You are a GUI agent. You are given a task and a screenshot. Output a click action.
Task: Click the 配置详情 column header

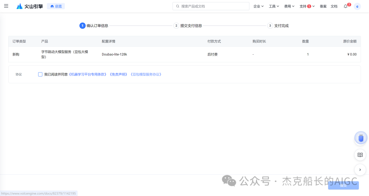[109, 41]
